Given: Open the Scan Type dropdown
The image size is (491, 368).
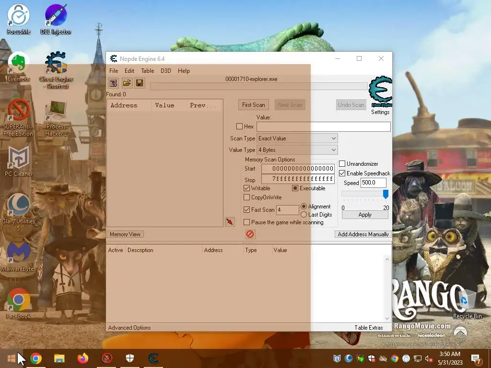Looking at the screenshot, I should click(297, 138).
